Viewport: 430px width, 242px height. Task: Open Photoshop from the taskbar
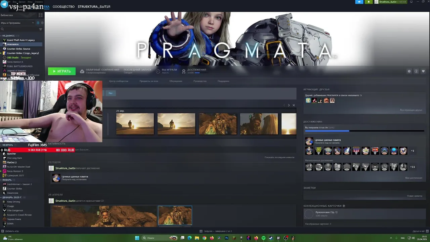(x=226, y=238)
